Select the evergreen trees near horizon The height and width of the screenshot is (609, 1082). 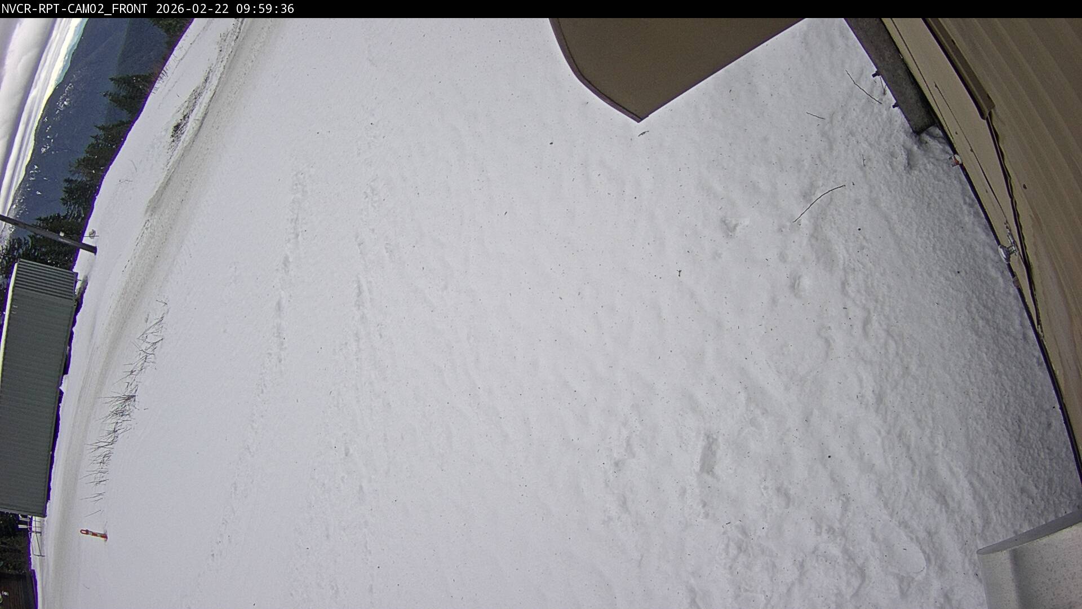click(x=113, y=113)
